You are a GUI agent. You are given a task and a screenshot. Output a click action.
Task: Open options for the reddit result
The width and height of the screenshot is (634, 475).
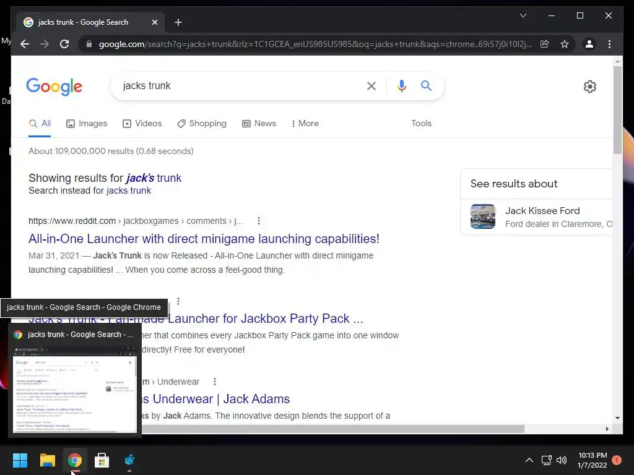(259, 221)
